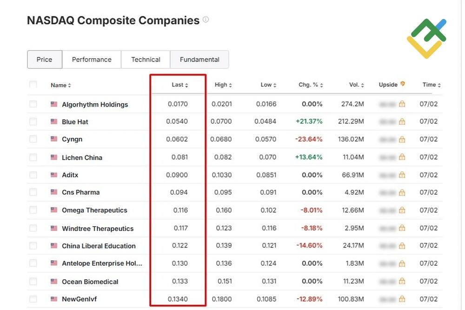The width and height of the screenshot is (465, 310).
Task: Toggle the select-all checkbox in table header
Action: pyautogui.click(x=33, y=85)
